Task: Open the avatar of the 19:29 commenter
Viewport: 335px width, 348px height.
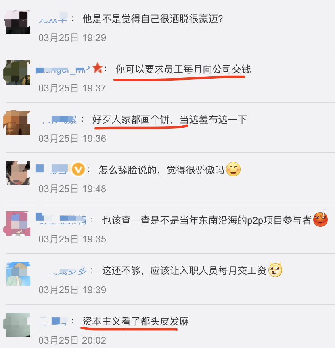Action: click(x=18, y=22)
